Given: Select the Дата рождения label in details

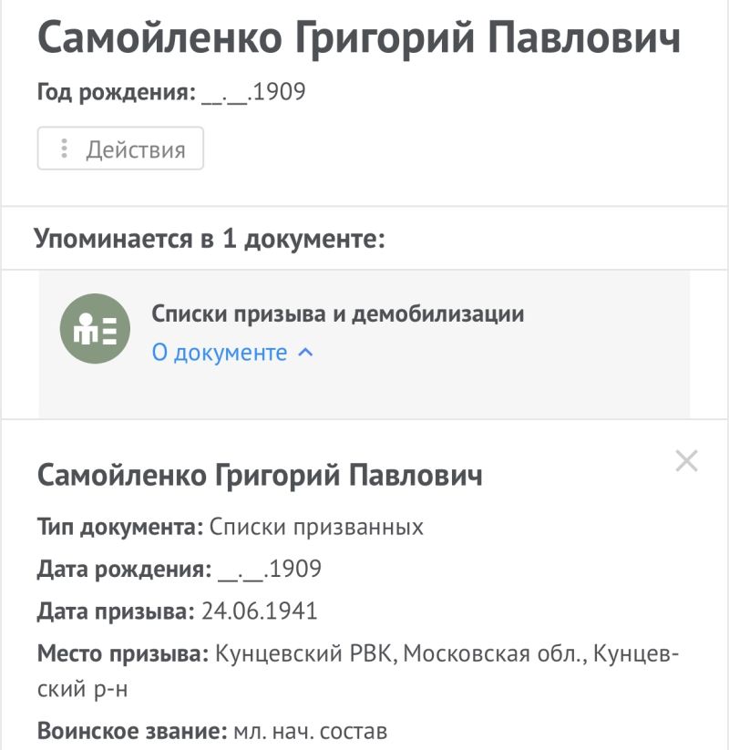Looking at the screenshot, I should [x=124, y=569].
